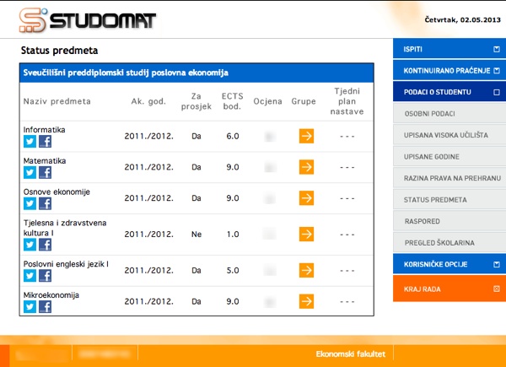The image size is (506, 367).
Task: Click the Ak. god. column header
Action: point(148,101)
